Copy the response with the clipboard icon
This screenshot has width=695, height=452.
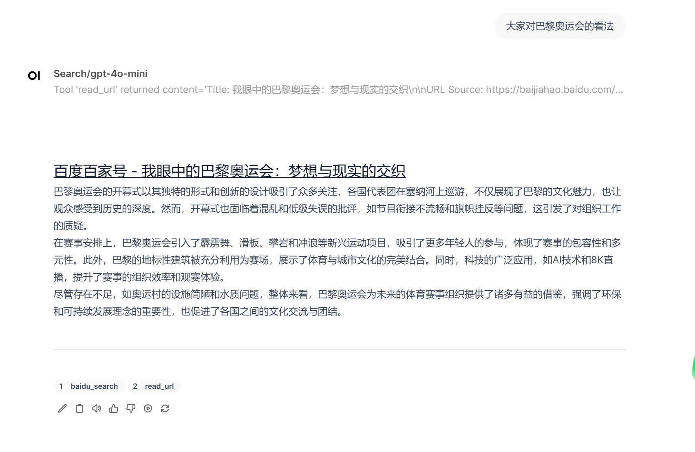tap(79, 408)
